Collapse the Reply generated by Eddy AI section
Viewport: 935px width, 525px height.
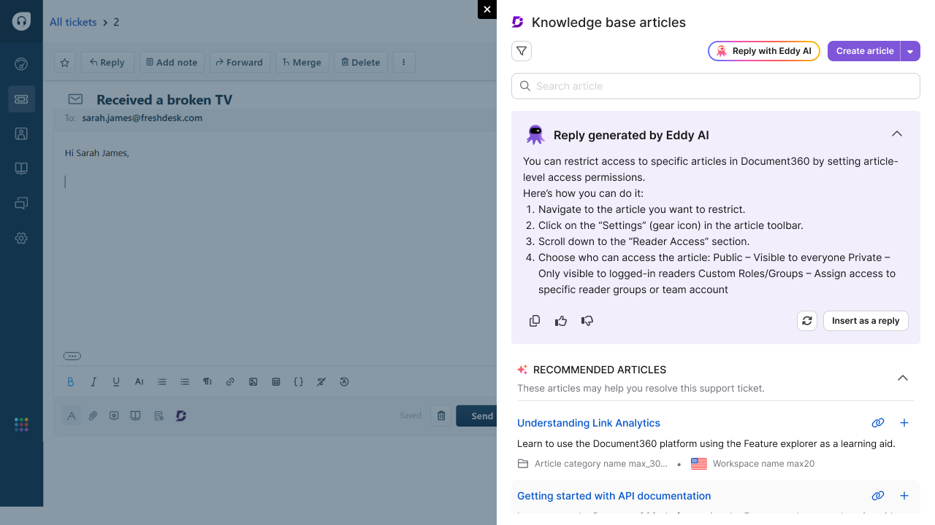(897, 134)
